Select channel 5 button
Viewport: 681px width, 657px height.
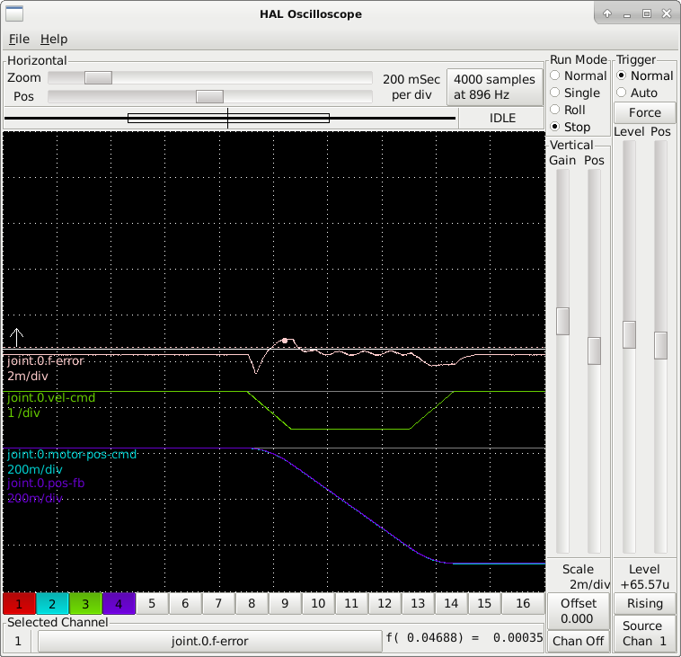click(152, 604)
